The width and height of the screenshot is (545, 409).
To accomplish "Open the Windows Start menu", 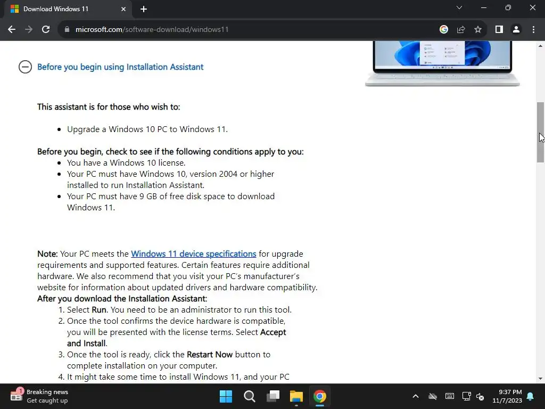I will (226, 396).
